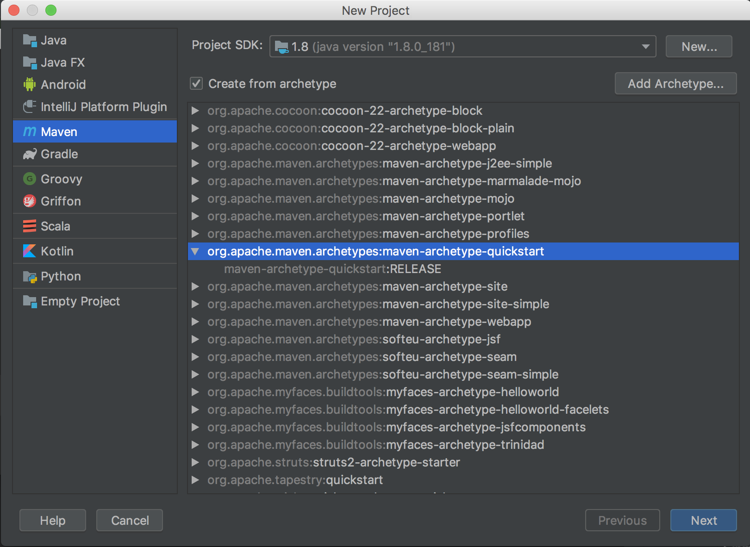Image resolution: width=750 pixels, height=547 pixels.
Task: Uncheck Create from archetype checkbox
Action: click(x=196, y=84)
